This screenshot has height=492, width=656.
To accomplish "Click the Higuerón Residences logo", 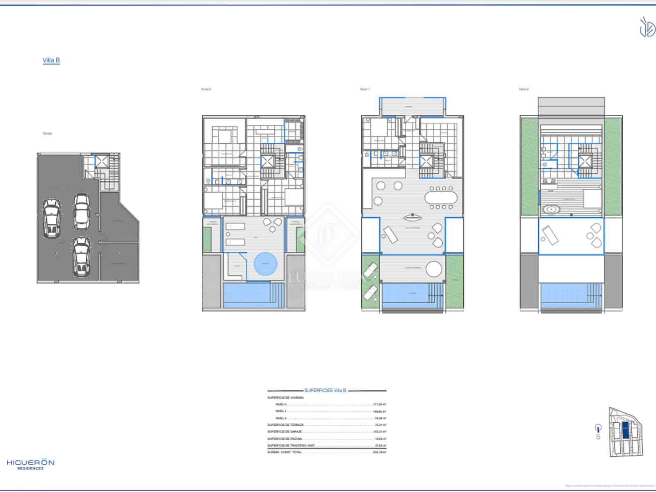I will pos(30,465).
